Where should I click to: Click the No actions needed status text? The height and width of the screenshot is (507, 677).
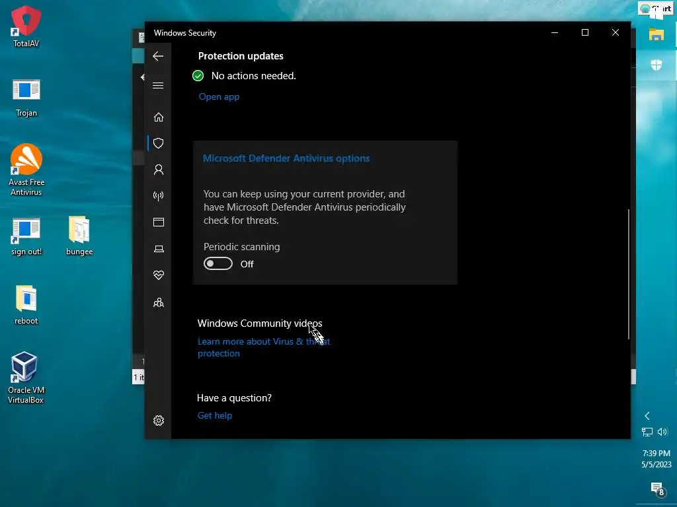253,76
